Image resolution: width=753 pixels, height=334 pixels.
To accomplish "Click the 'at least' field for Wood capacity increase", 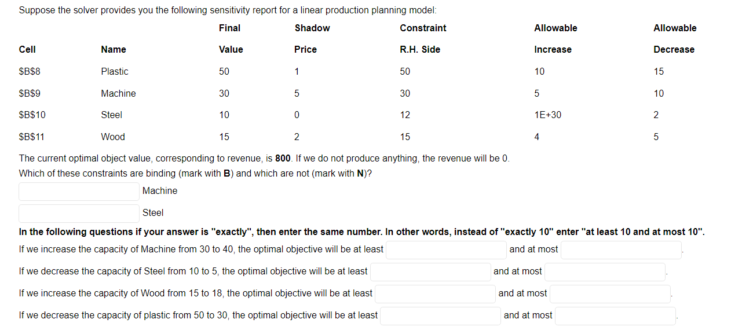I will point(435,293).
